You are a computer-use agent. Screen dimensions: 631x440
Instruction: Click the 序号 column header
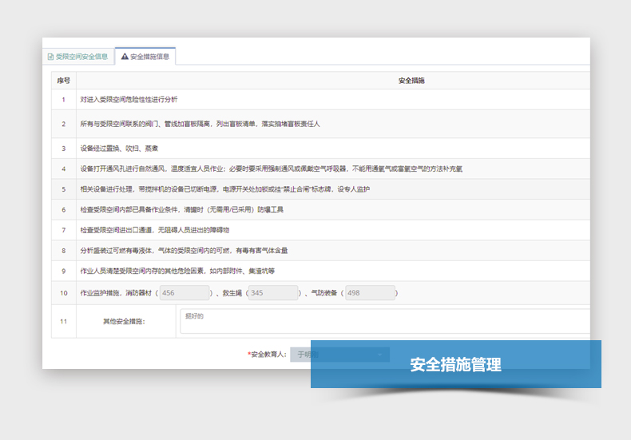click(x=63, y=81)
